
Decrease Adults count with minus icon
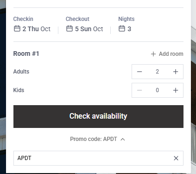[139, 72]
